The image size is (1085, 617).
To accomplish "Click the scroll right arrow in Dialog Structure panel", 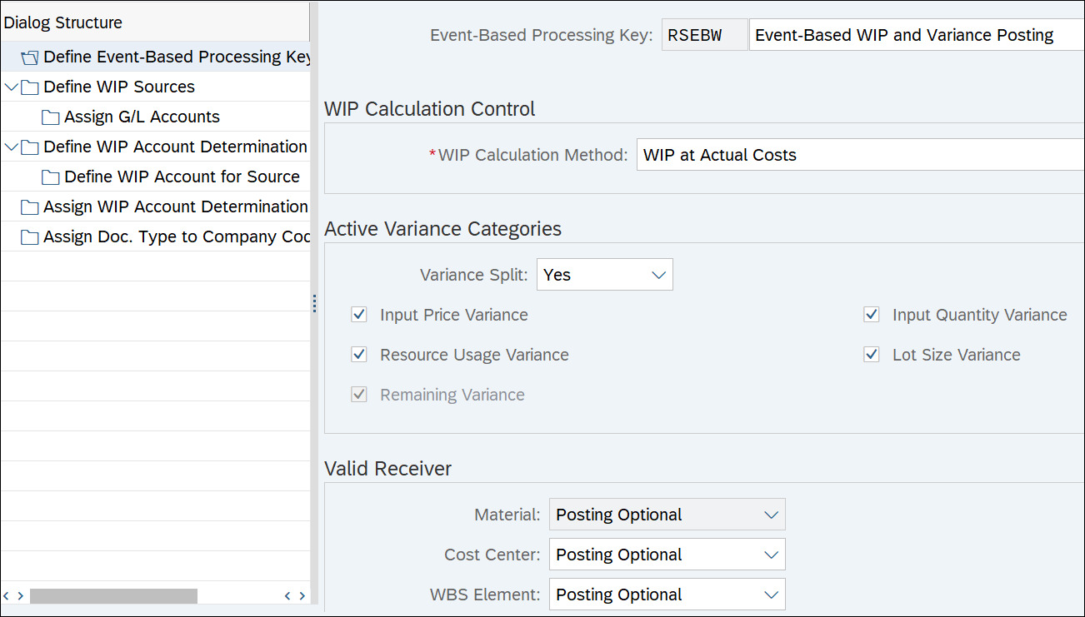I will [x=302, y=595].
